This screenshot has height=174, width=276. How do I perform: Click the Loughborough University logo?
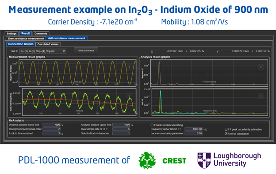(229, 160)
